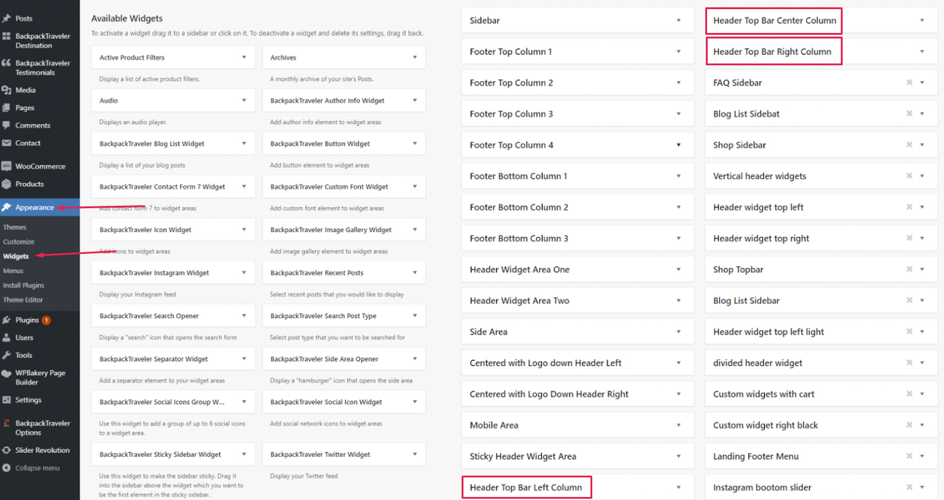Click the Collapse menu arrow icon

7,468
